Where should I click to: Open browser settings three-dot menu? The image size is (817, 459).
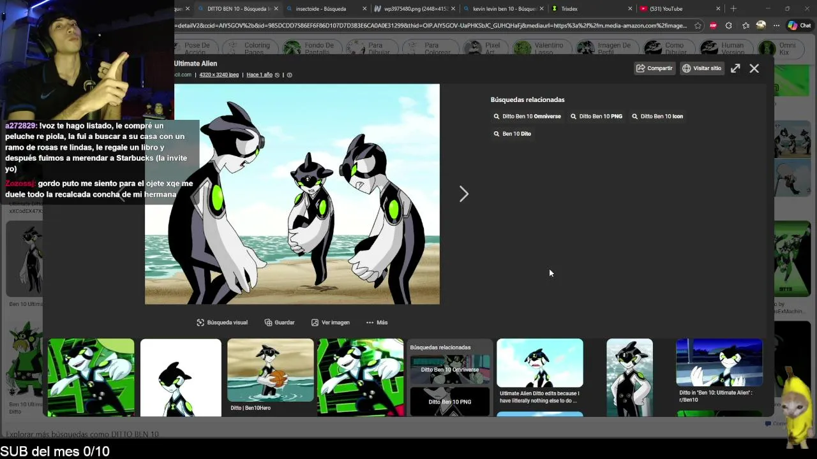click(x=776, y=26)
